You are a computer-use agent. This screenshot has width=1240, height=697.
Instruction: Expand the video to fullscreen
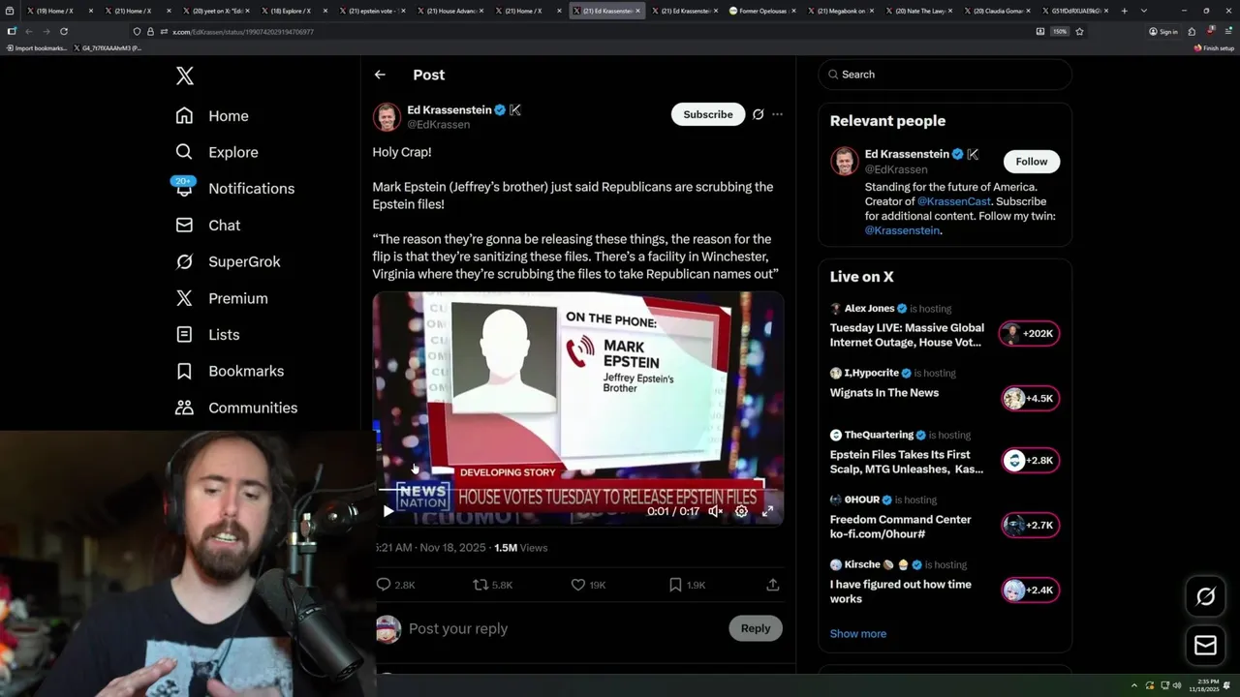click(x=767, y=511)
